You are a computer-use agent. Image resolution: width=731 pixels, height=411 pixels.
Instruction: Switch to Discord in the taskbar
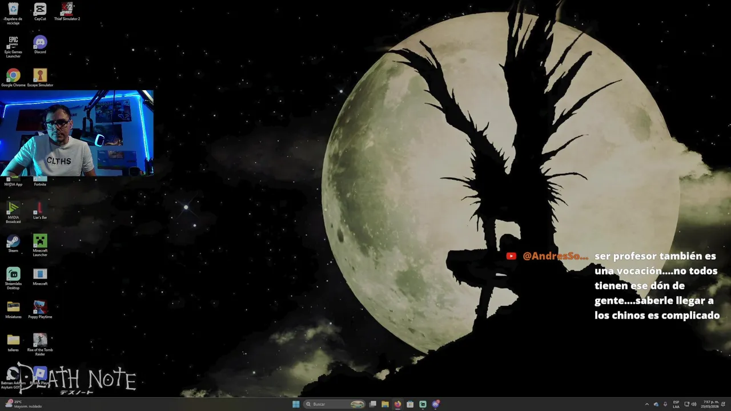436,404
